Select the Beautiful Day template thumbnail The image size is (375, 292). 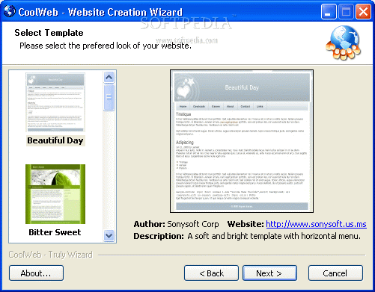point(55,102)
